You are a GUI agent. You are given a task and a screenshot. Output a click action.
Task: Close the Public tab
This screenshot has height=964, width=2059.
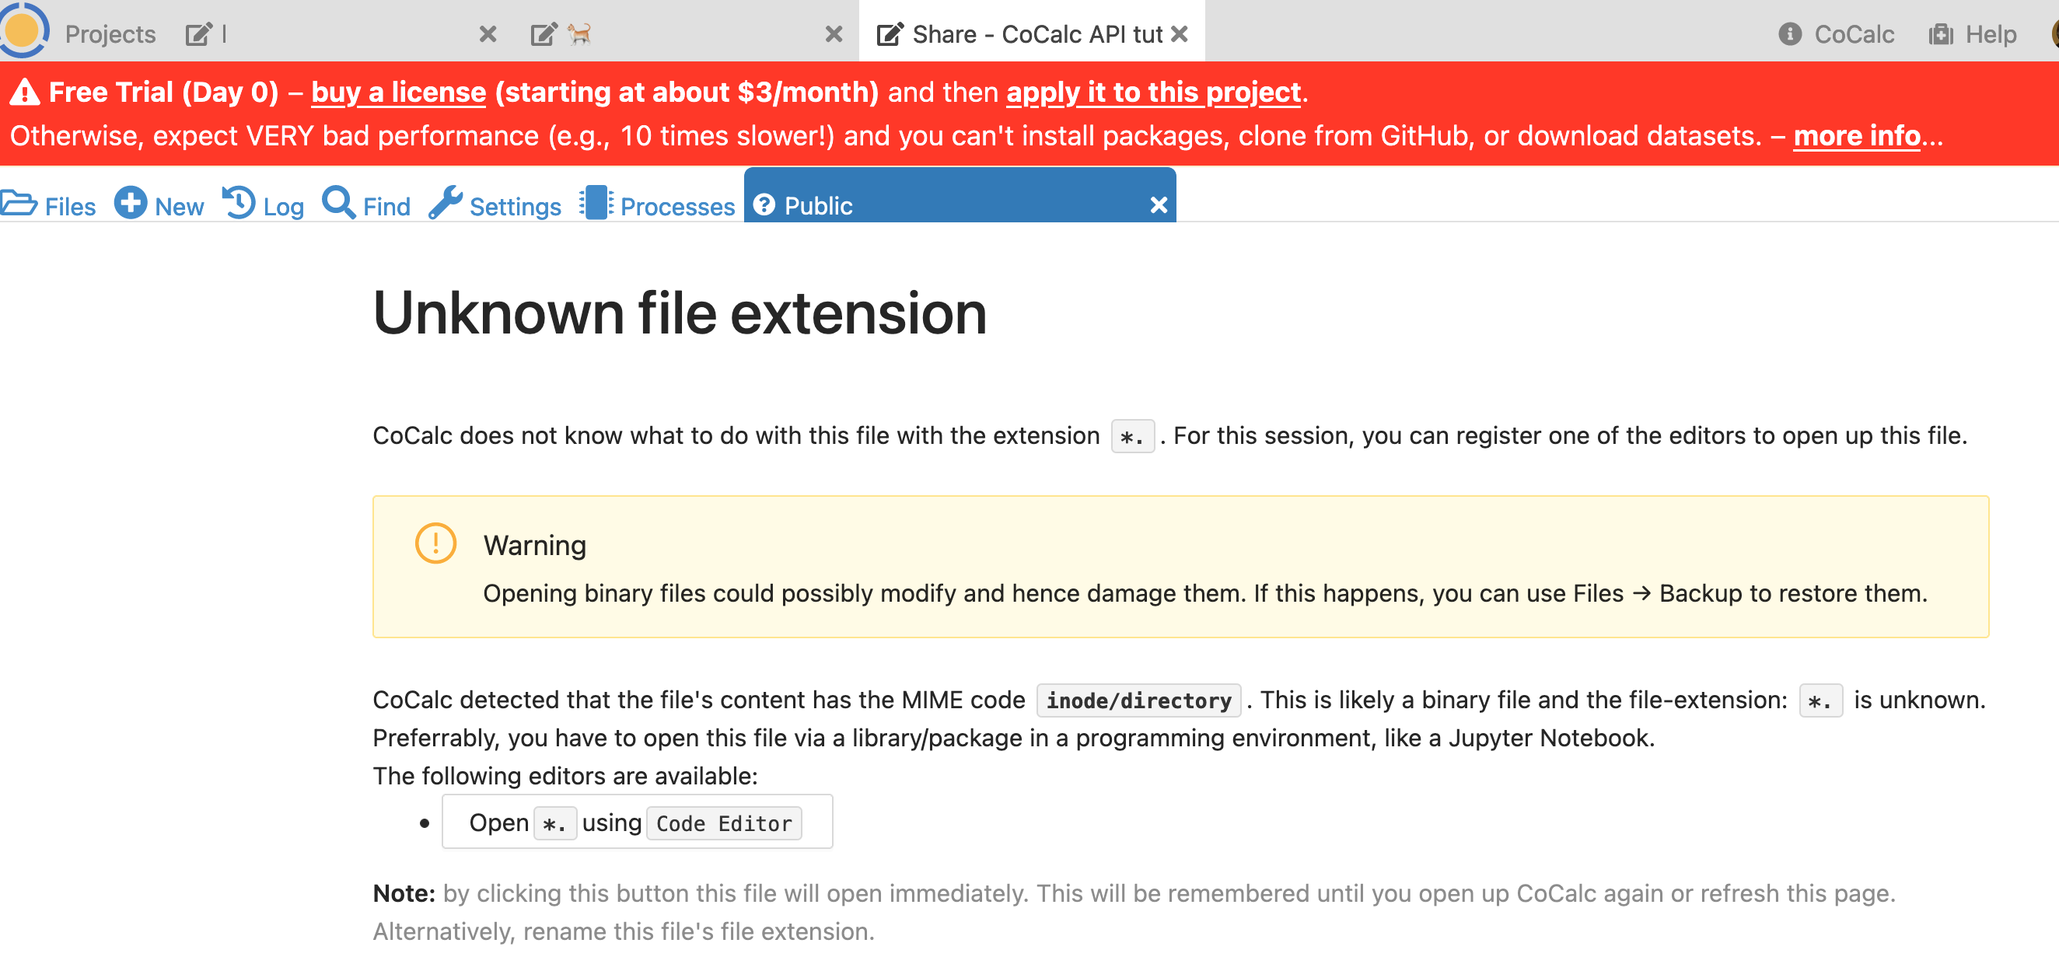click(x=1159, y=205)
